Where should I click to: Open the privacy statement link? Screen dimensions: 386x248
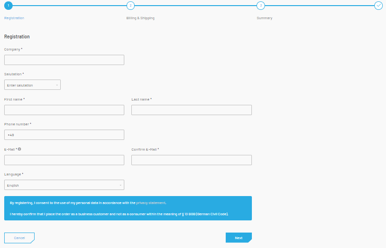pos(150,203)
